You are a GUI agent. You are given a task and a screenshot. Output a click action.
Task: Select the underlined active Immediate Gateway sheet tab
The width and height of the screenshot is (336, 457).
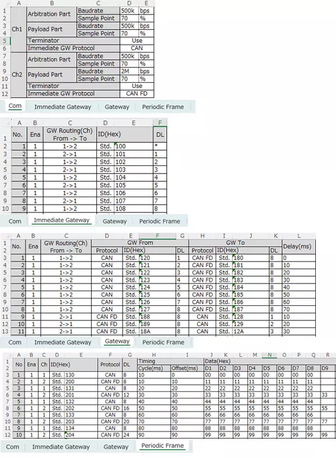point(61,220)
